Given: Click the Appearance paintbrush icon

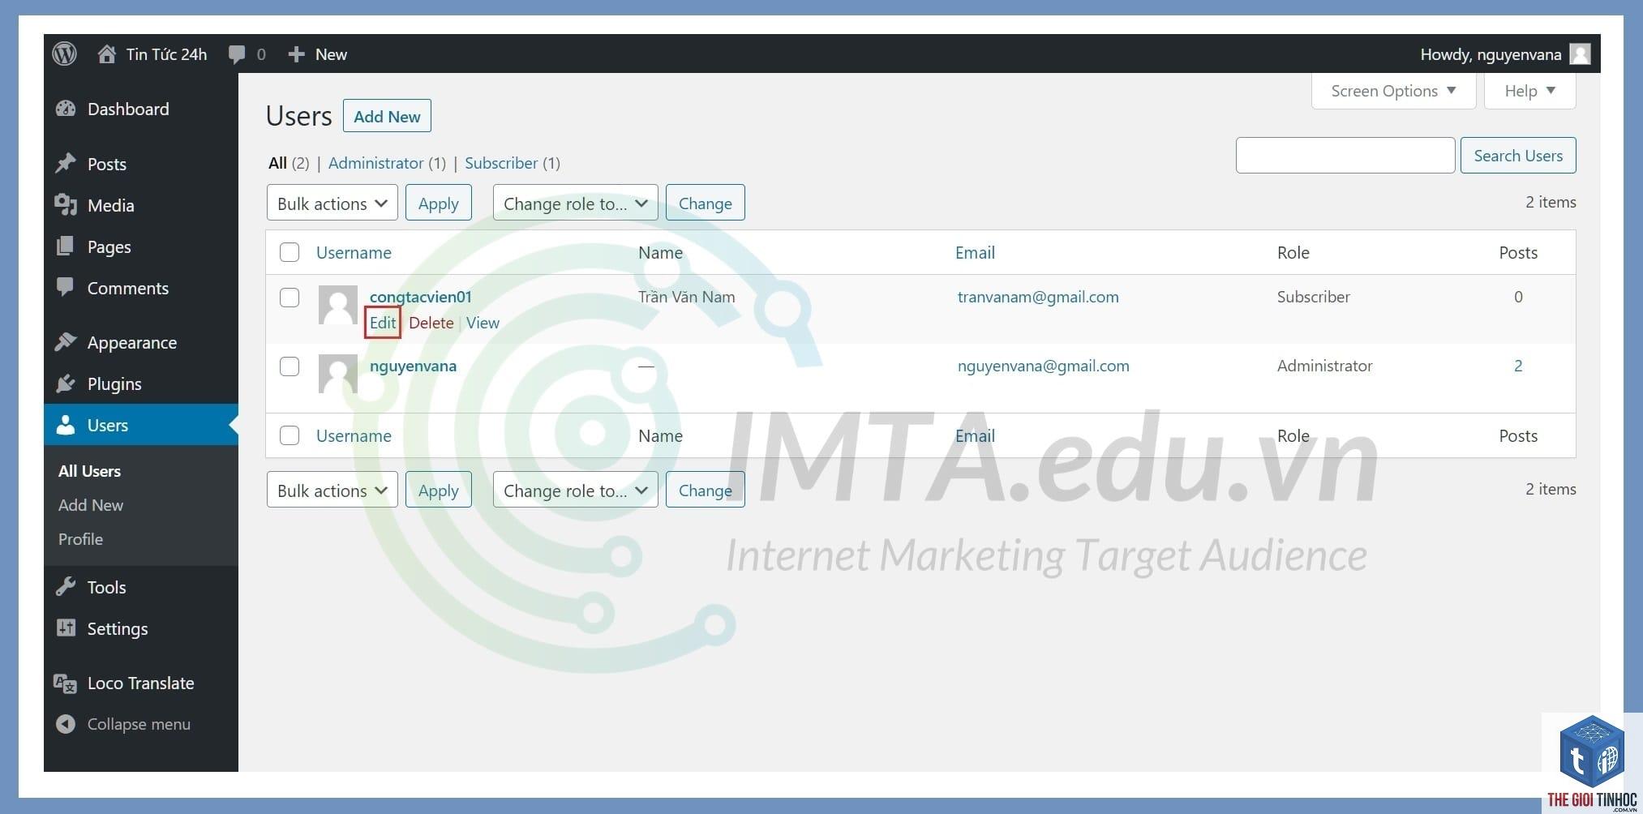Looking at the screenshot, I should (66, 342).
